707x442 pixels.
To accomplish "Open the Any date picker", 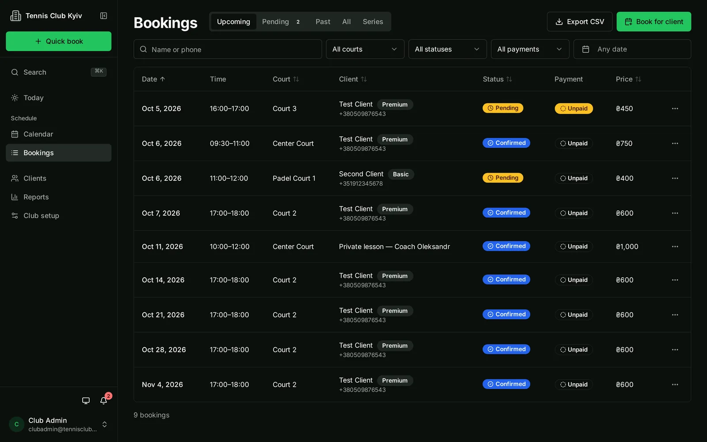I will (632, 49).
